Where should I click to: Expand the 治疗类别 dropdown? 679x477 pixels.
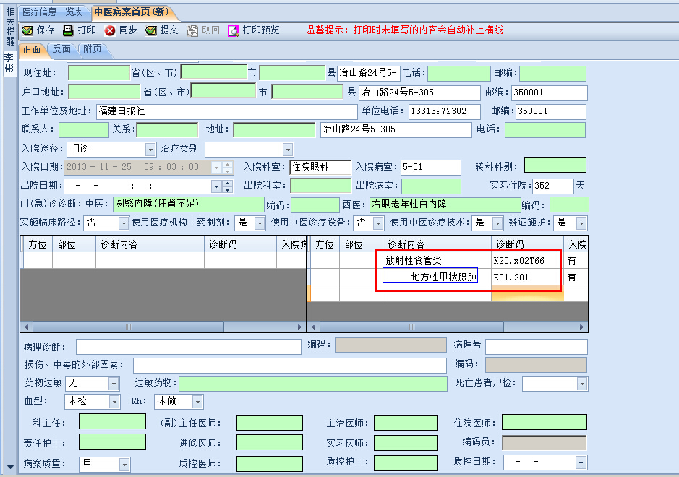pyautogui.click(x=288, y=150)
